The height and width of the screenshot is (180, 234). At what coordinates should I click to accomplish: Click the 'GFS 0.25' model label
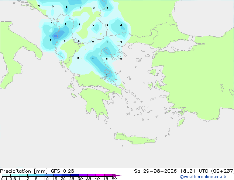click(62, 171)
